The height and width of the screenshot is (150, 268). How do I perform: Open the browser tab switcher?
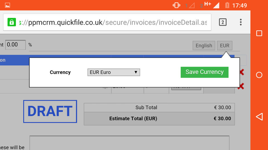222,22
